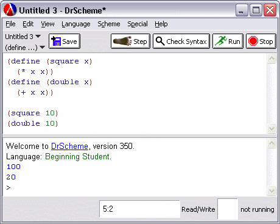Image resolution: width=280 pixels, height=224 pixels.
Task: Open the Language menu
Action: tap(76, 24)
